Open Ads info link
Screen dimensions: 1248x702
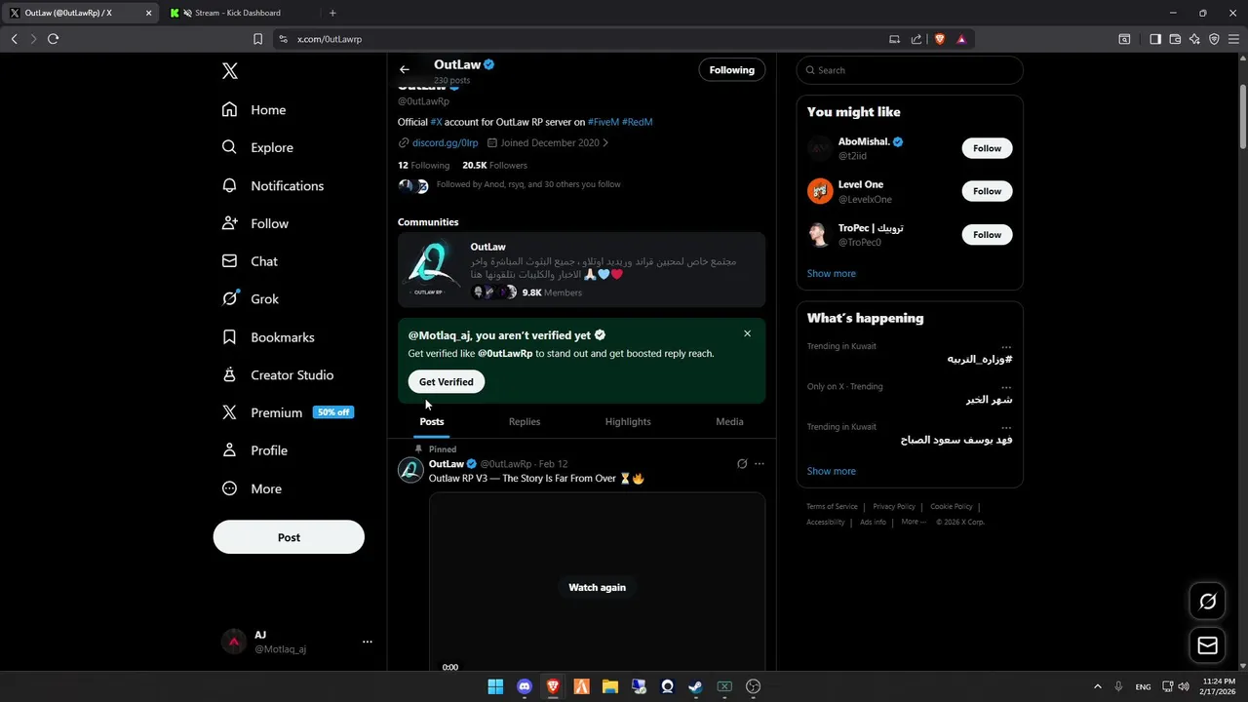pos(874,522)
